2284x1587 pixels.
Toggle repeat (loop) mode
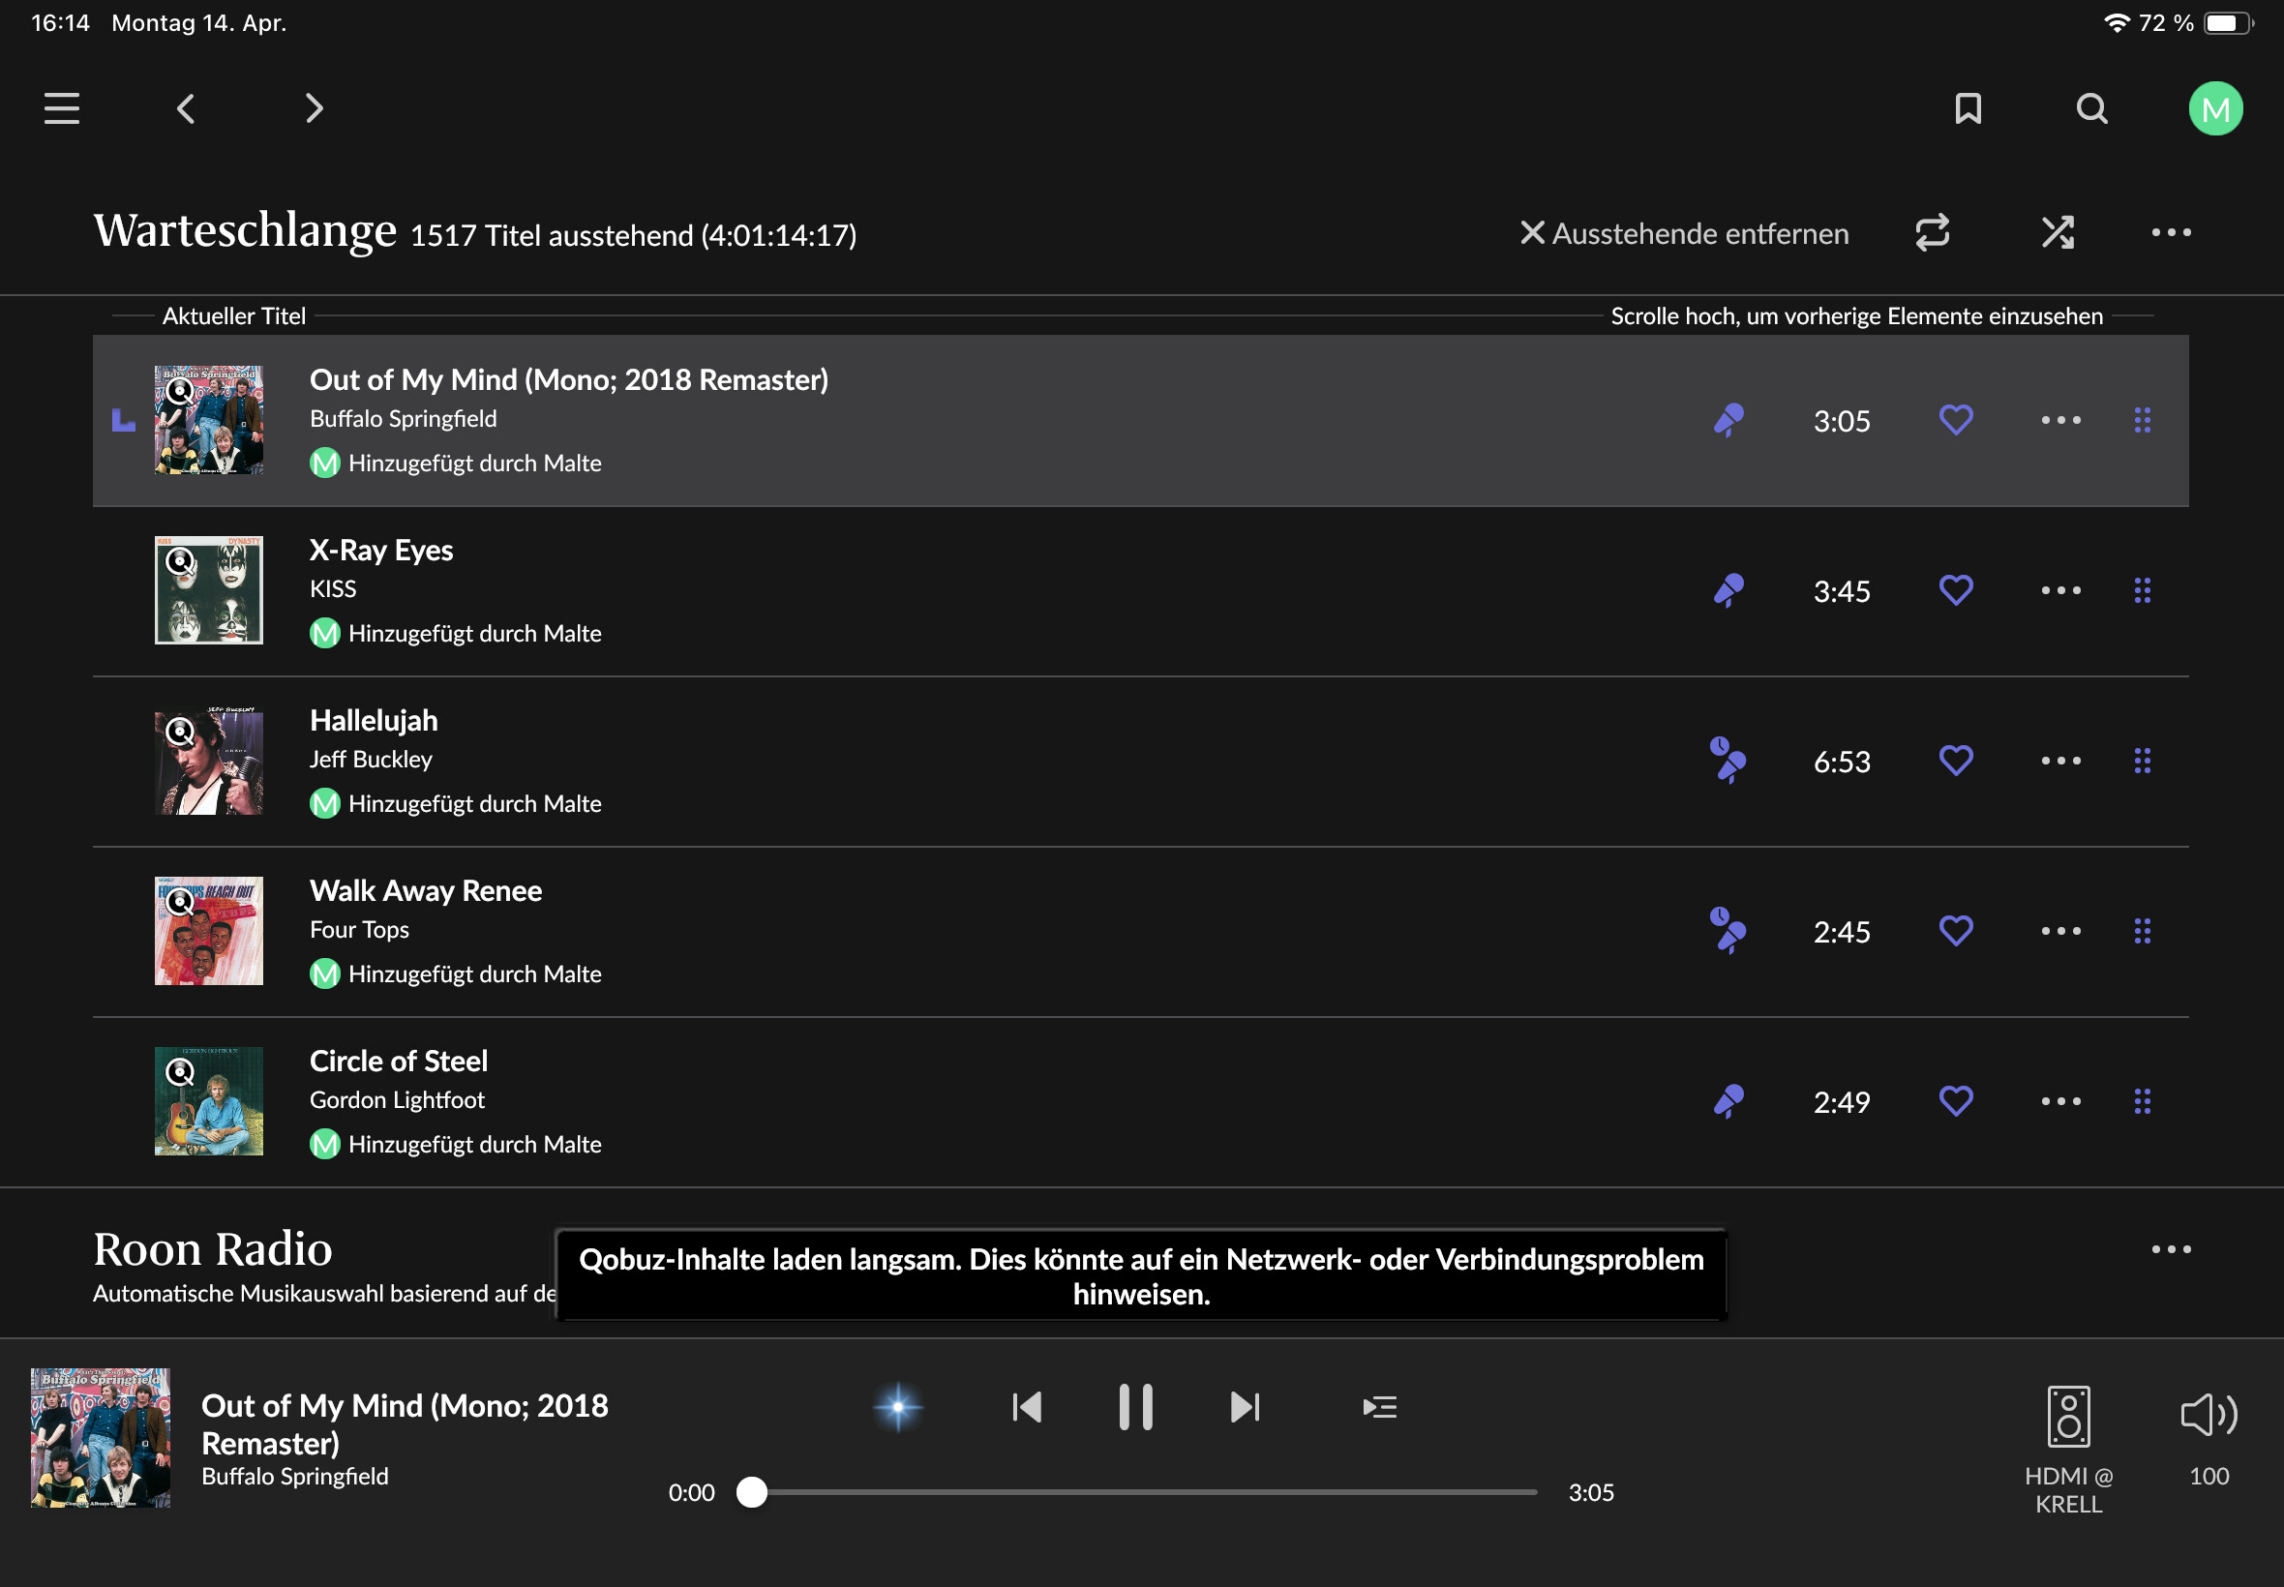[x=1932, y=232]
